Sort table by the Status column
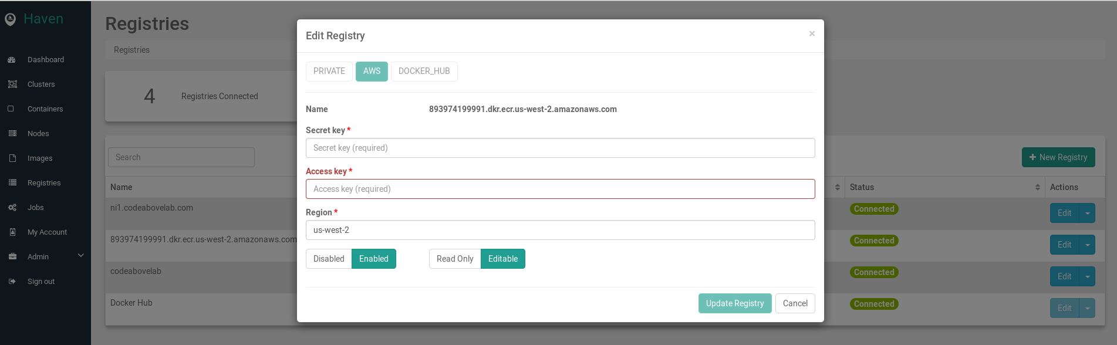Viewport: 1117px width, 345px height. coord(1037,187)
